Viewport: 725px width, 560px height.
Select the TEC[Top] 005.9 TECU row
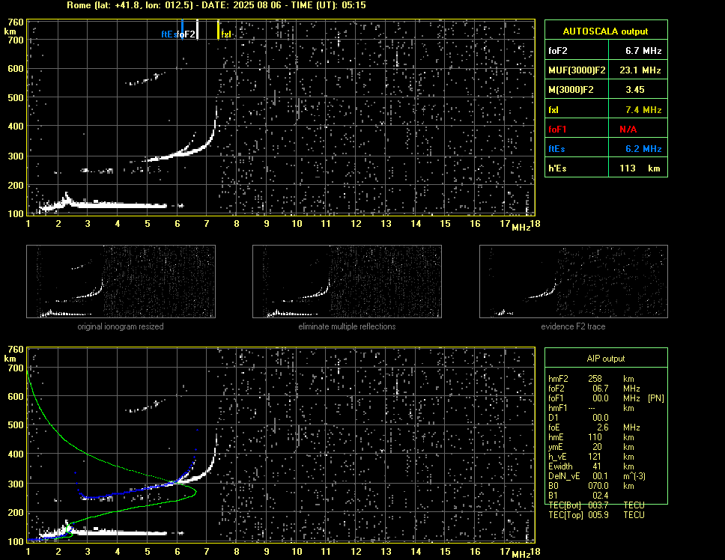point(596,515)
